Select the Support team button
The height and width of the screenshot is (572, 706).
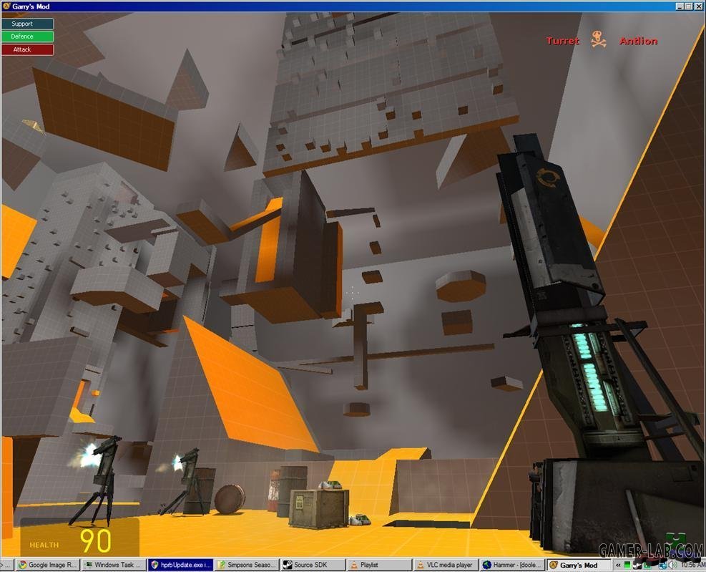click(27, 24)
